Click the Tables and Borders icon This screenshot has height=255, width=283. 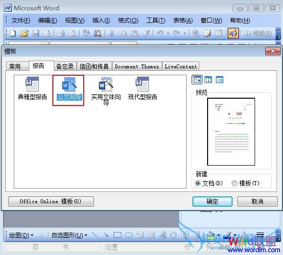[x=207, y=33]
